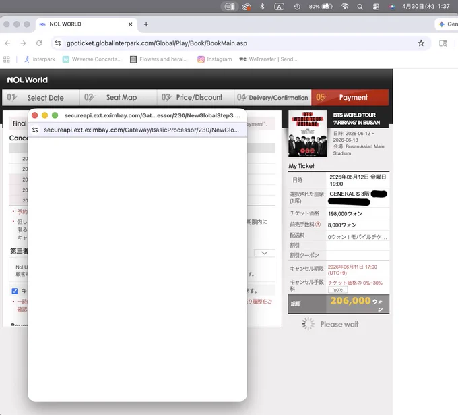
Task: Reload the NOL World page
Action: click(x=39, y=43)
